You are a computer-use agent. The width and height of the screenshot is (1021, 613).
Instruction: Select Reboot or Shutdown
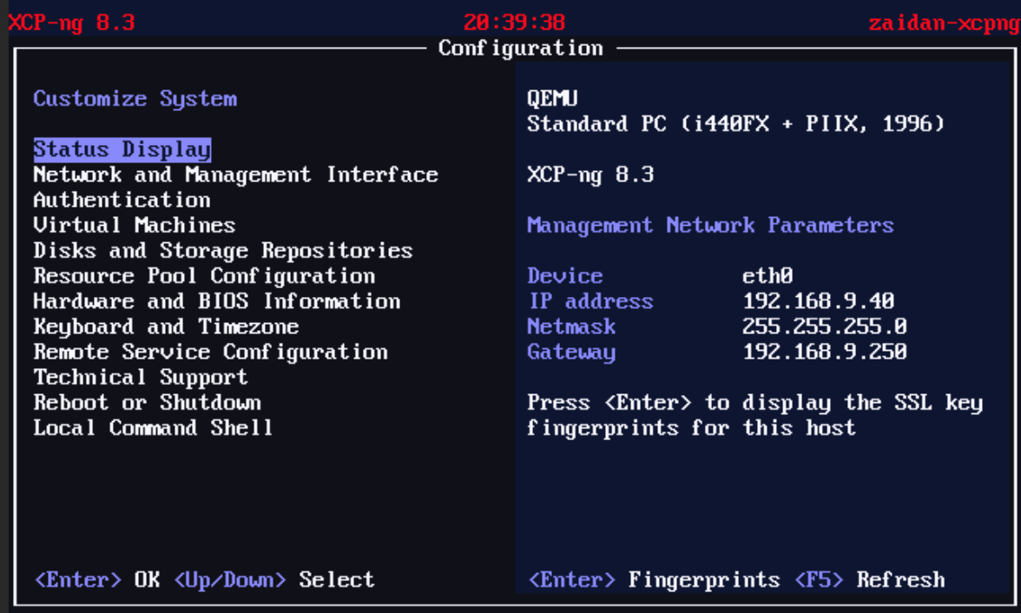148,403
